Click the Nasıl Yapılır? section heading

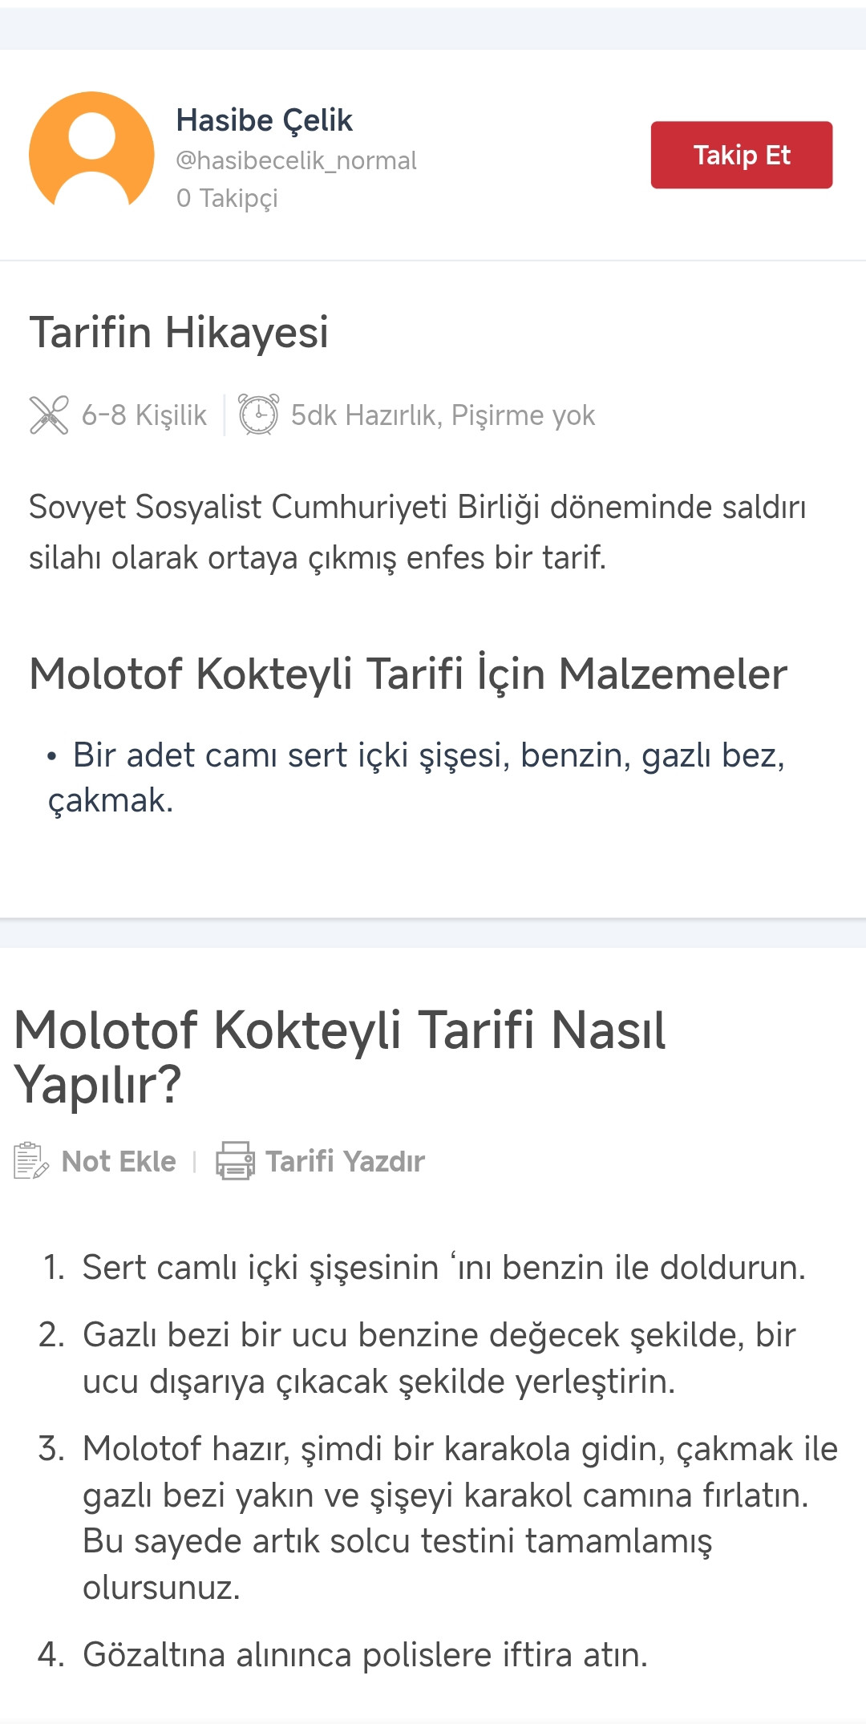[340, 1057]
